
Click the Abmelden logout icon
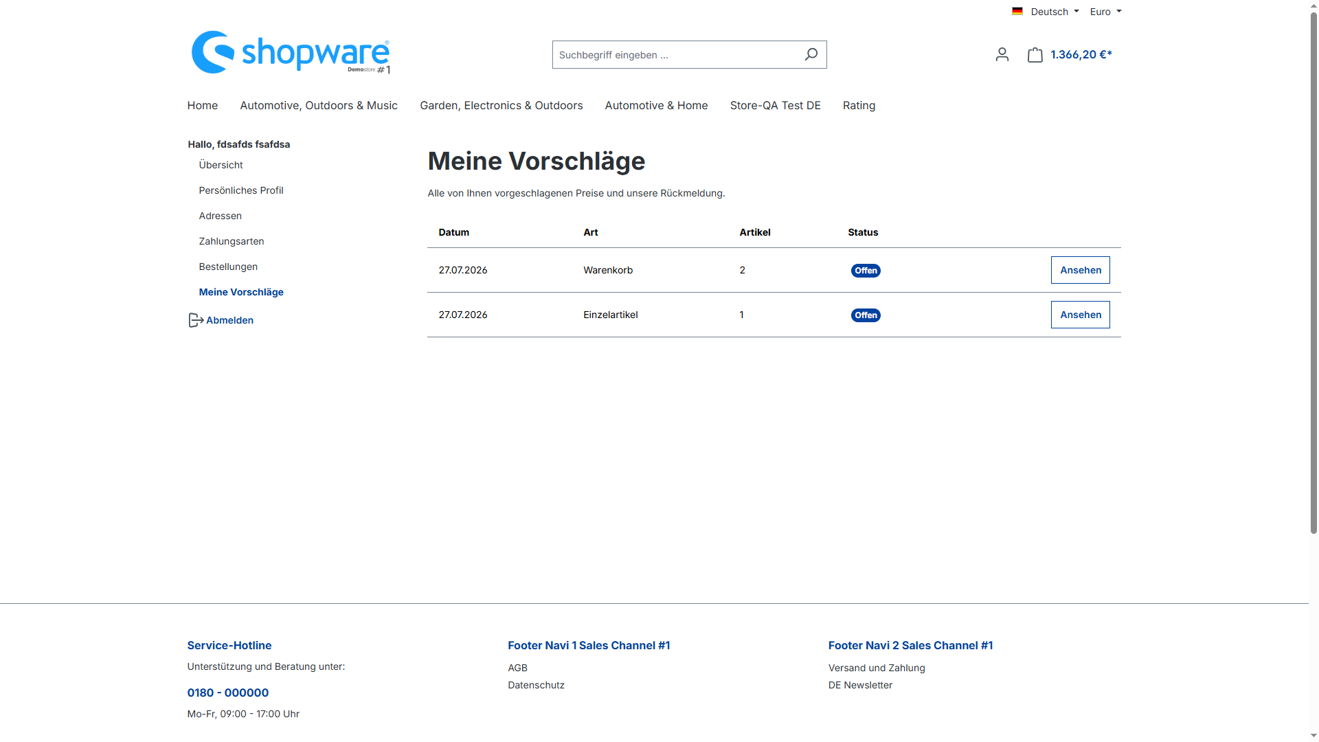(196, 320)
